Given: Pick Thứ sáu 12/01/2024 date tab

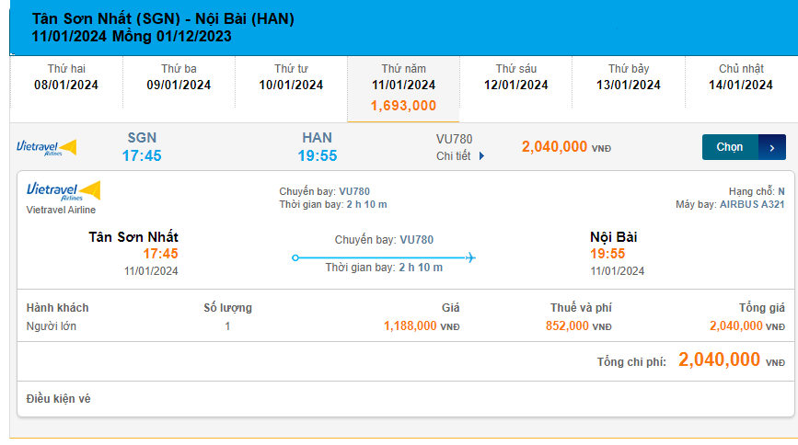Looking at the screenshot, I should 515,77.
